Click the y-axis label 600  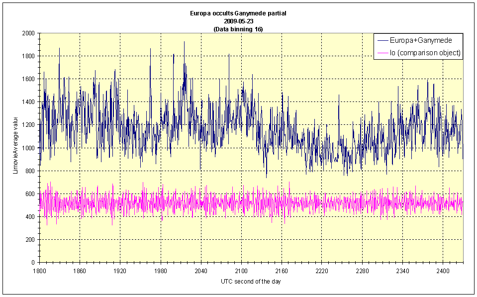pos(30,194)
